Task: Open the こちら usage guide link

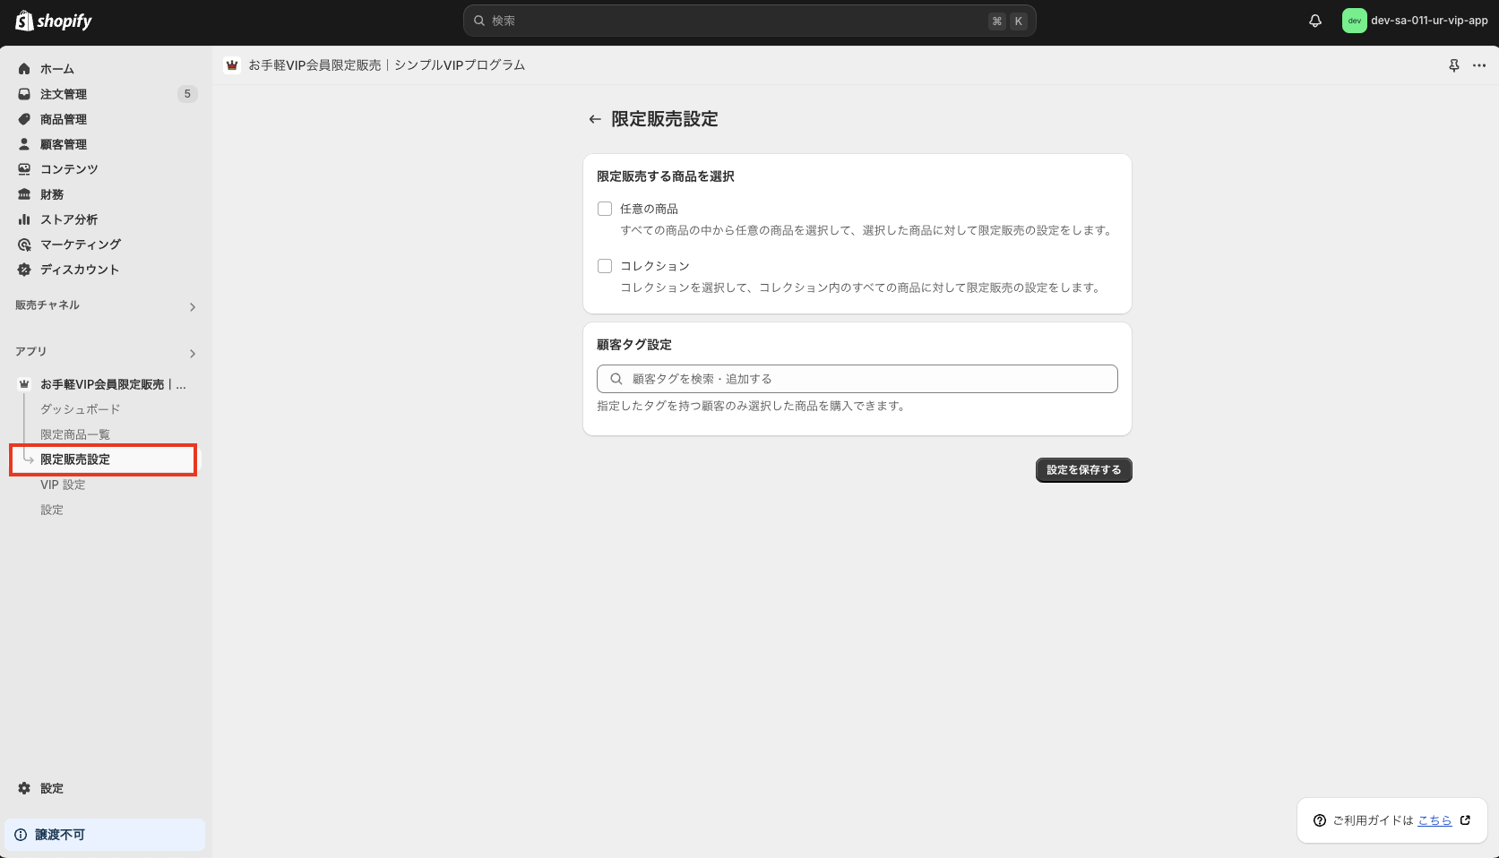Action: coord(1434,819)
